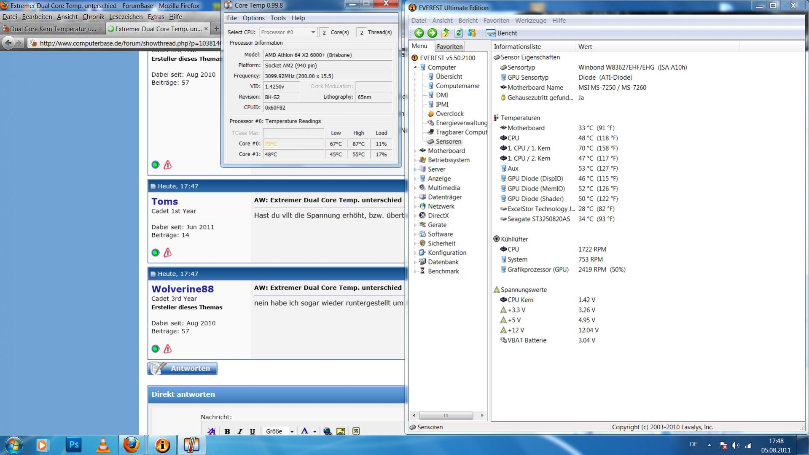Select the CPU Kern voltage row
The image size is (809, 455).
click(x=547, y=300)
